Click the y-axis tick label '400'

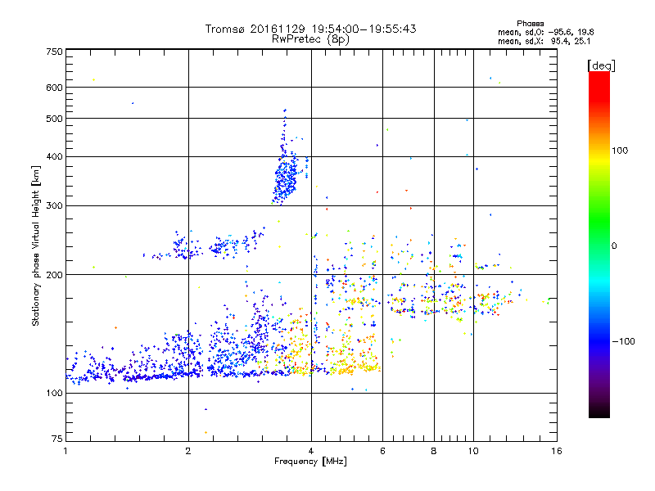[x=54, y=156]
